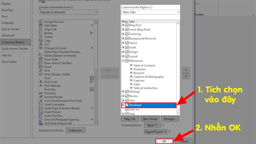Select the Draw Table command icon
This screenshot has width=256, height=144.
(x=41, y=60)
